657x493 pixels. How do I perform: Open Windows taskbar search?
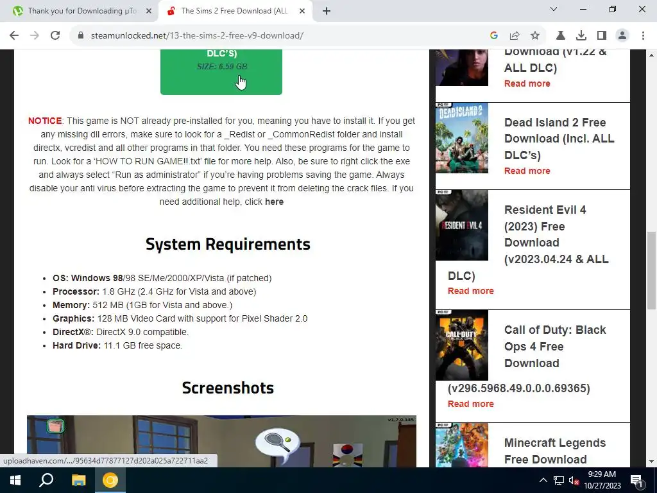pos(46,480)
